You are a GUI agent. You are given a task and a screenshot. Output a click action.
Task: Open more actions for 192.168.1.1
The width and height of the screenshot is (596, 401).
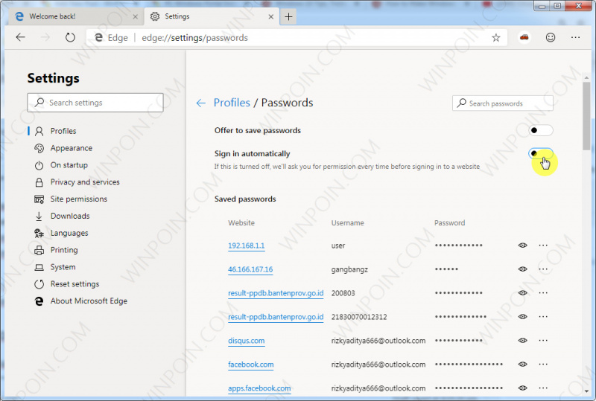(543, 246)
